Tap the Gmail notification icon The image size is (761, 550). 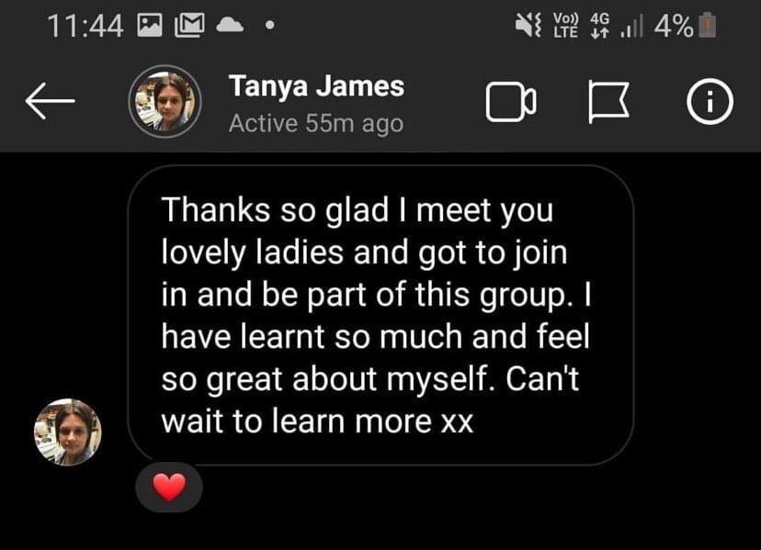click(x=189, y=25)
